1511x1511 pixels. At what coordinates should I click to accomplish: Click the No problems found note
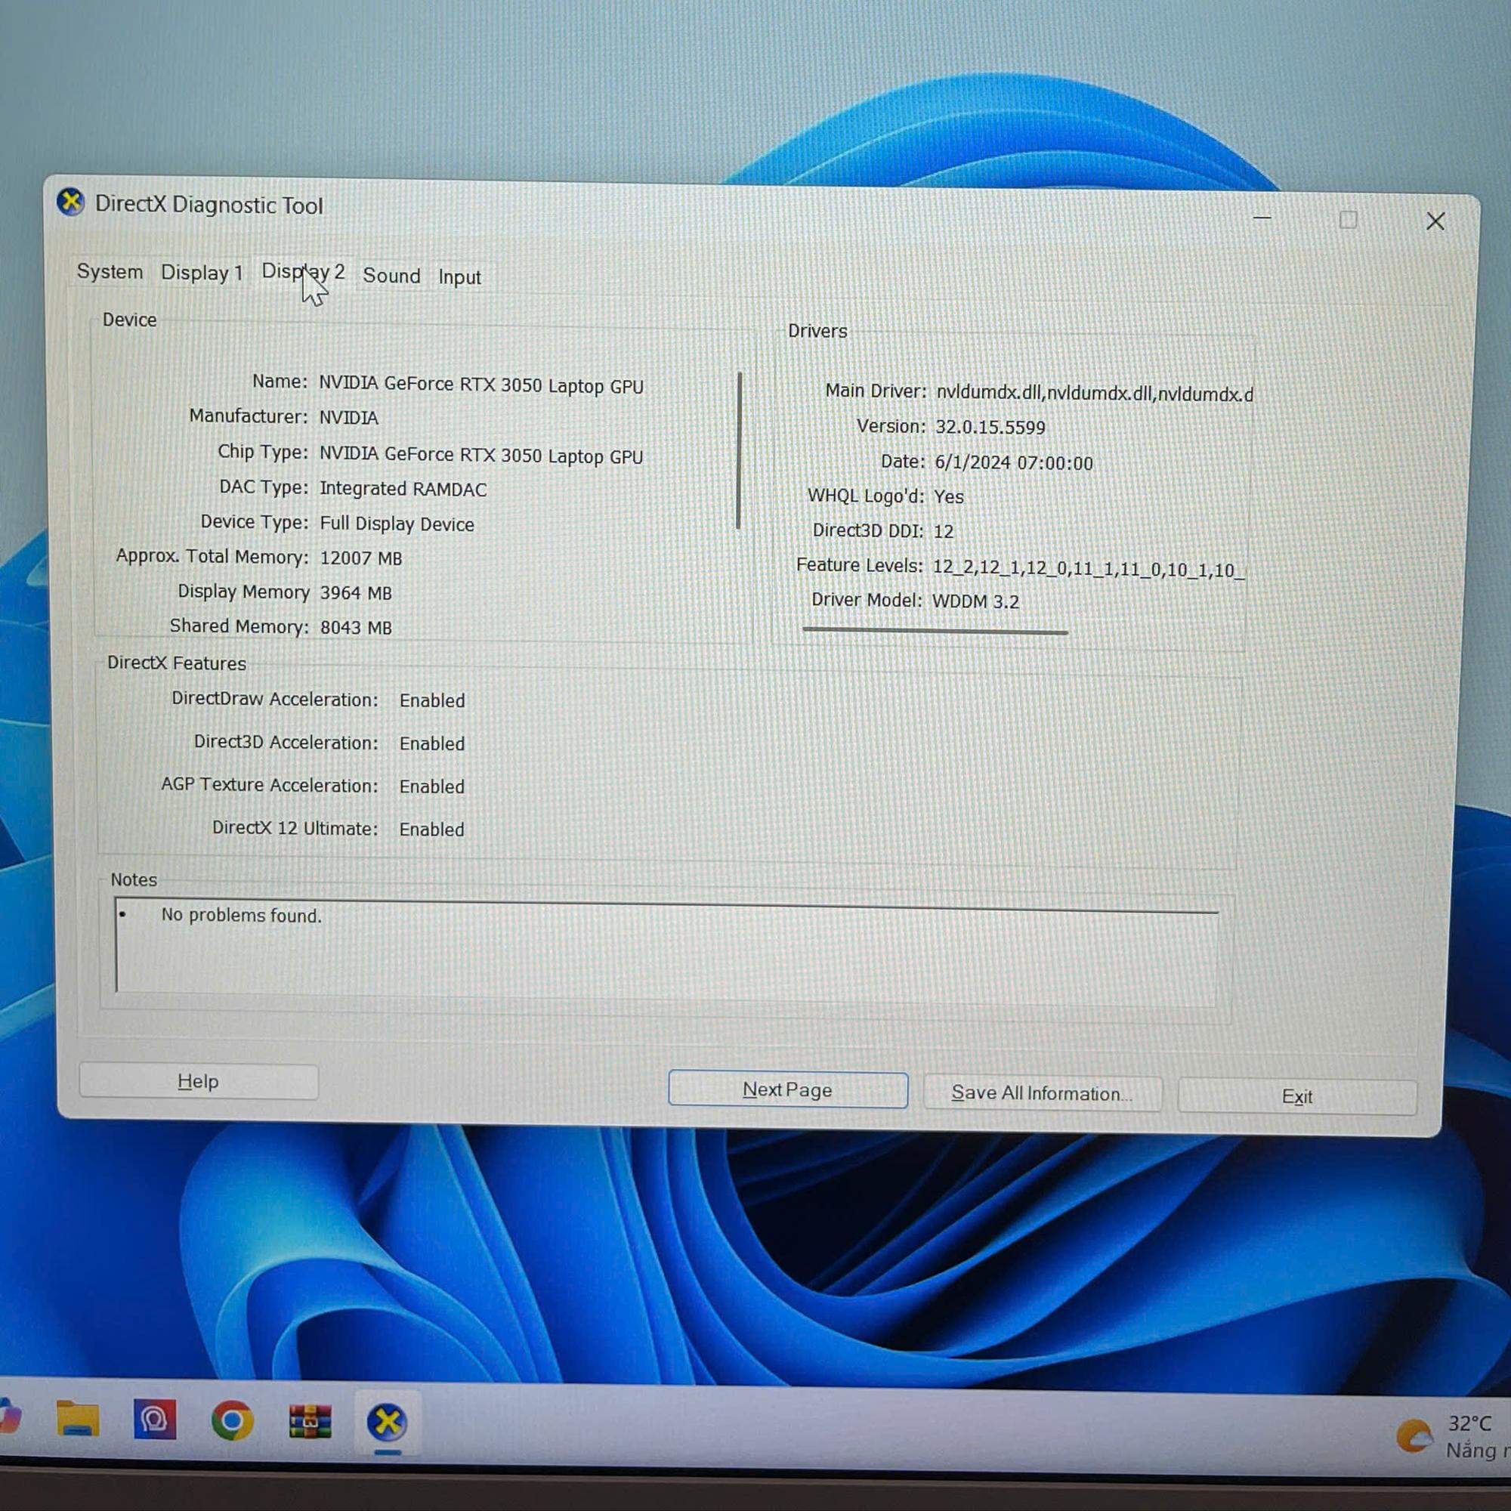pos(241,915)
